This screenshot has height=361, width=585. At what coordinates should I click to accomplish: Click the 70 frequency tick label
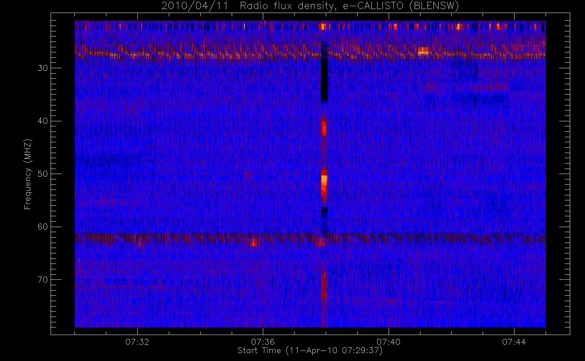point(43,280)
